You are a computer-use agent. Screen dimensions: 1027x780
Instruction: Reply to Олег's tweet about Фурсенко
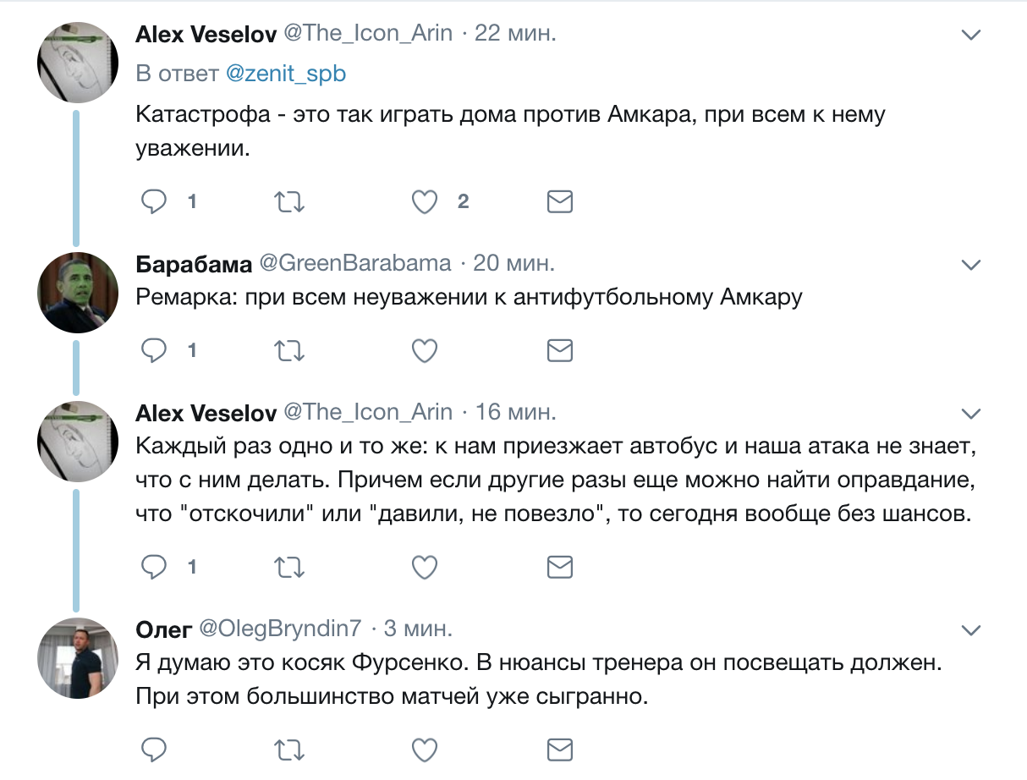(x=153, y=749)
